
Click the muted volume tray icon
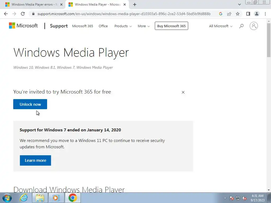(x=244, y=198)
